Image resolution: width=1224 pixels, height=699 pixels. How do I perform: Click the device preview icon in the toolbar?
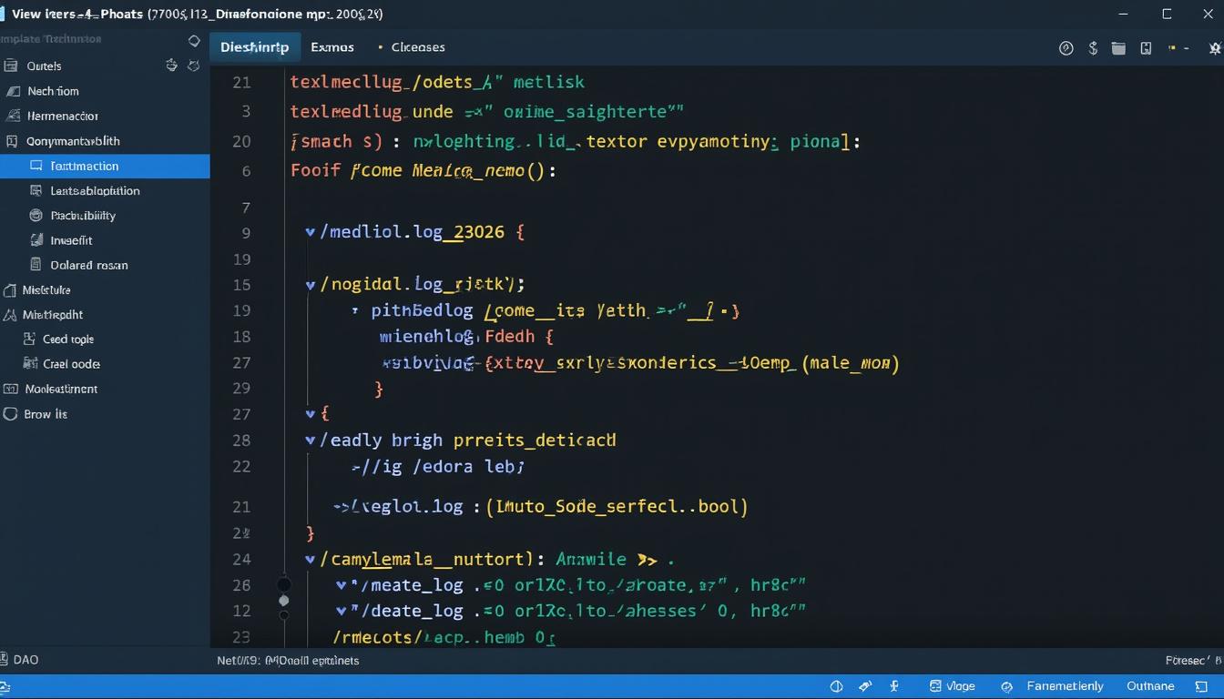[1146, 47]
